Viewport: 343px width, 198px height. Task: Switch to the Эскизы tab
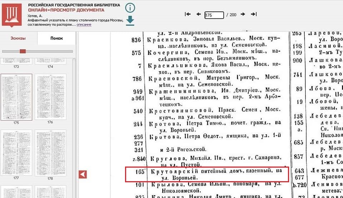tap(18, 38)
